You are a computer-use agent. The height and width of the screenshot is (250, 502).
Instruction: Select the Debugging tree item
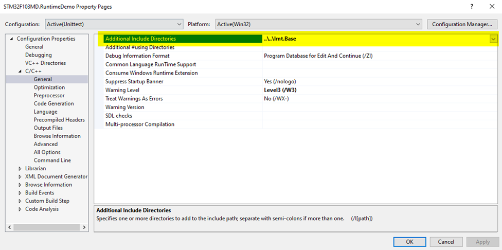(39, 55)
